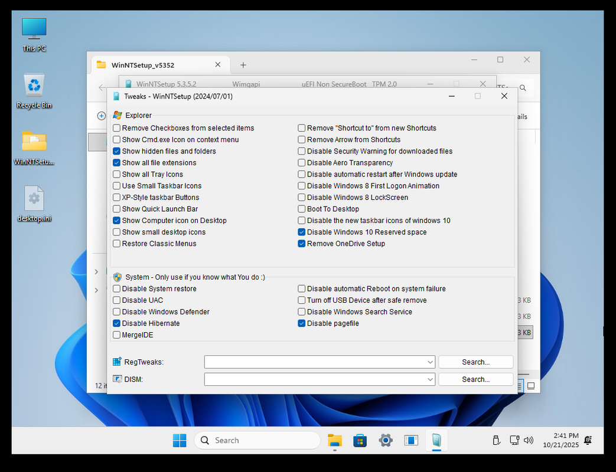This screenshot has width=616, height=472.
Task: Enable Show all Tray Icons
Action: click(117, 174)
